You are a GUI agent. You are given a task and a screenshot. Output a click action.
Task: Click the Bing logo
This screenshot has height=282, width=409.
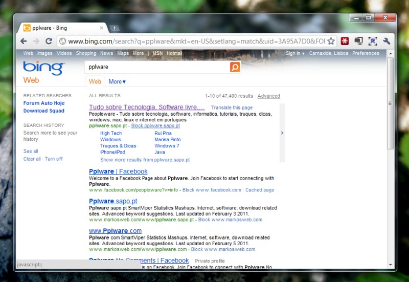pos(44,68)
